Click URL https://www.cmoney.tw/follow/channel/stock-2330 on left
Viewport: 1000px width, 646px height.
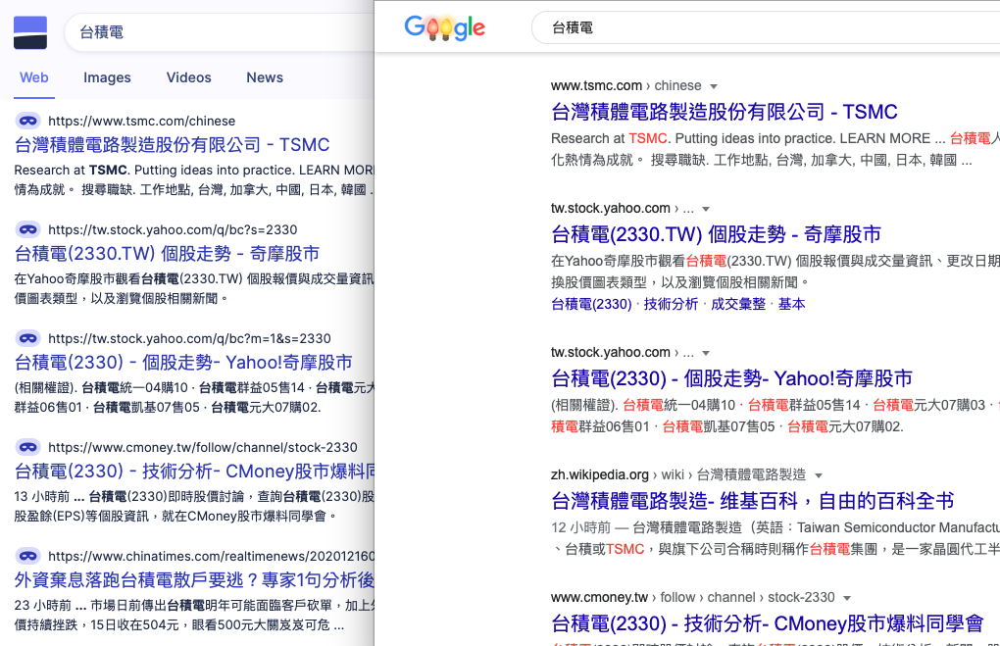click(203, 448)
